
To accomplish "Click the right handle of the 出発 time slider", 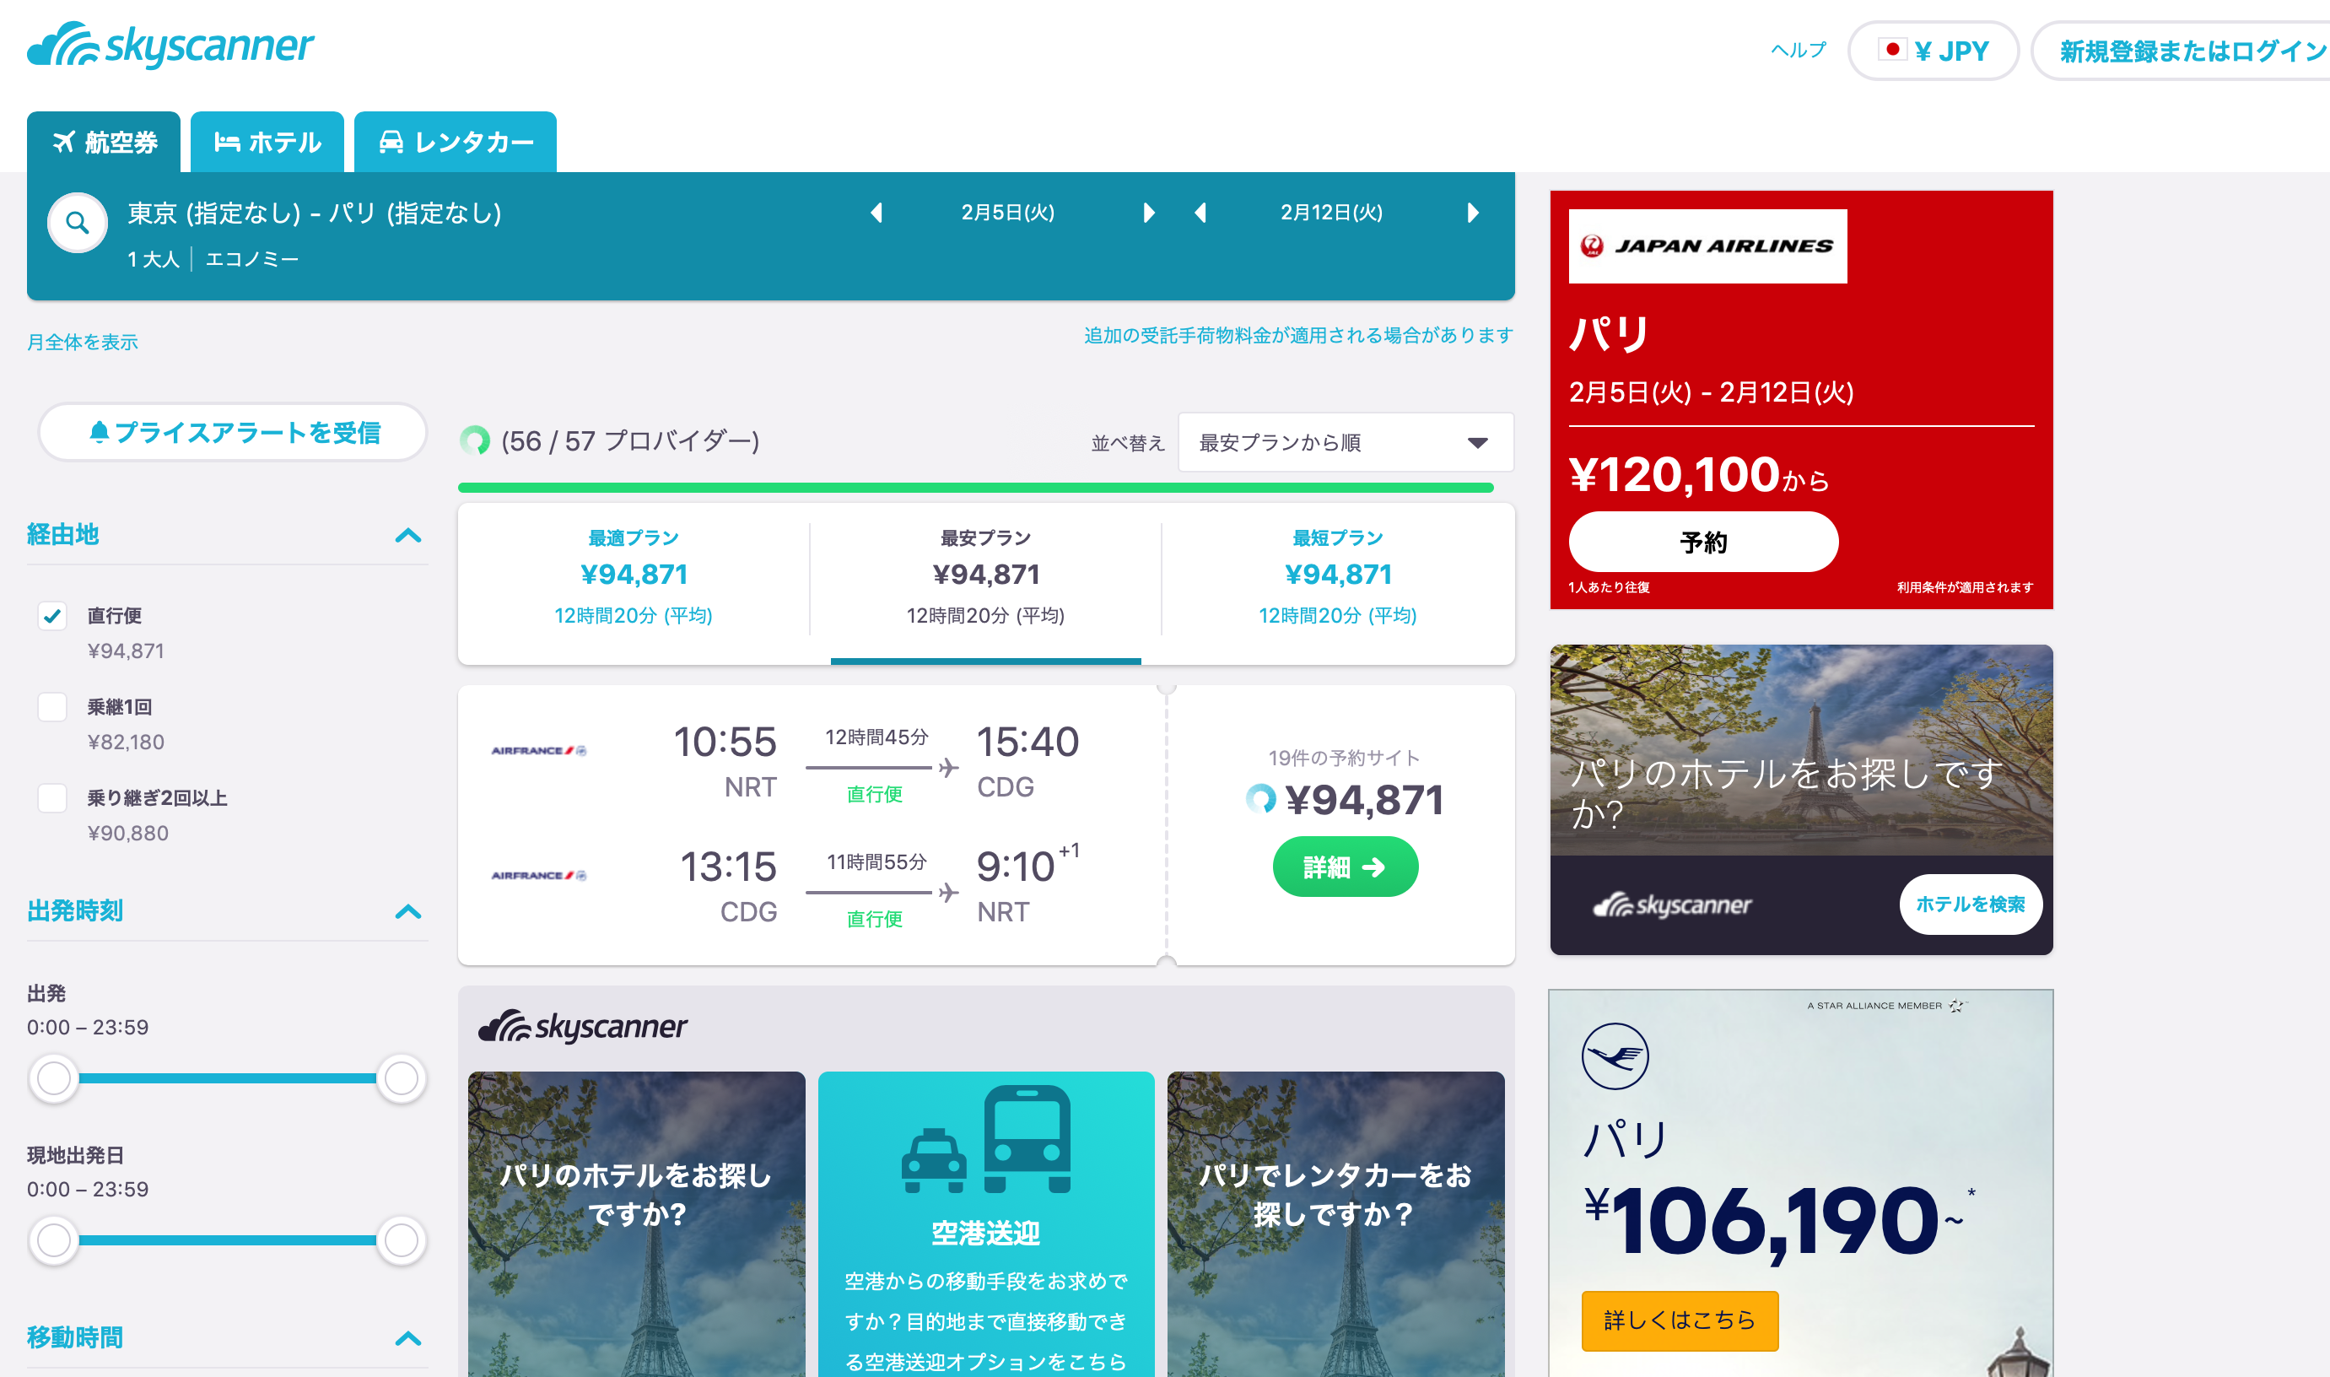I will click(401, 1078).
